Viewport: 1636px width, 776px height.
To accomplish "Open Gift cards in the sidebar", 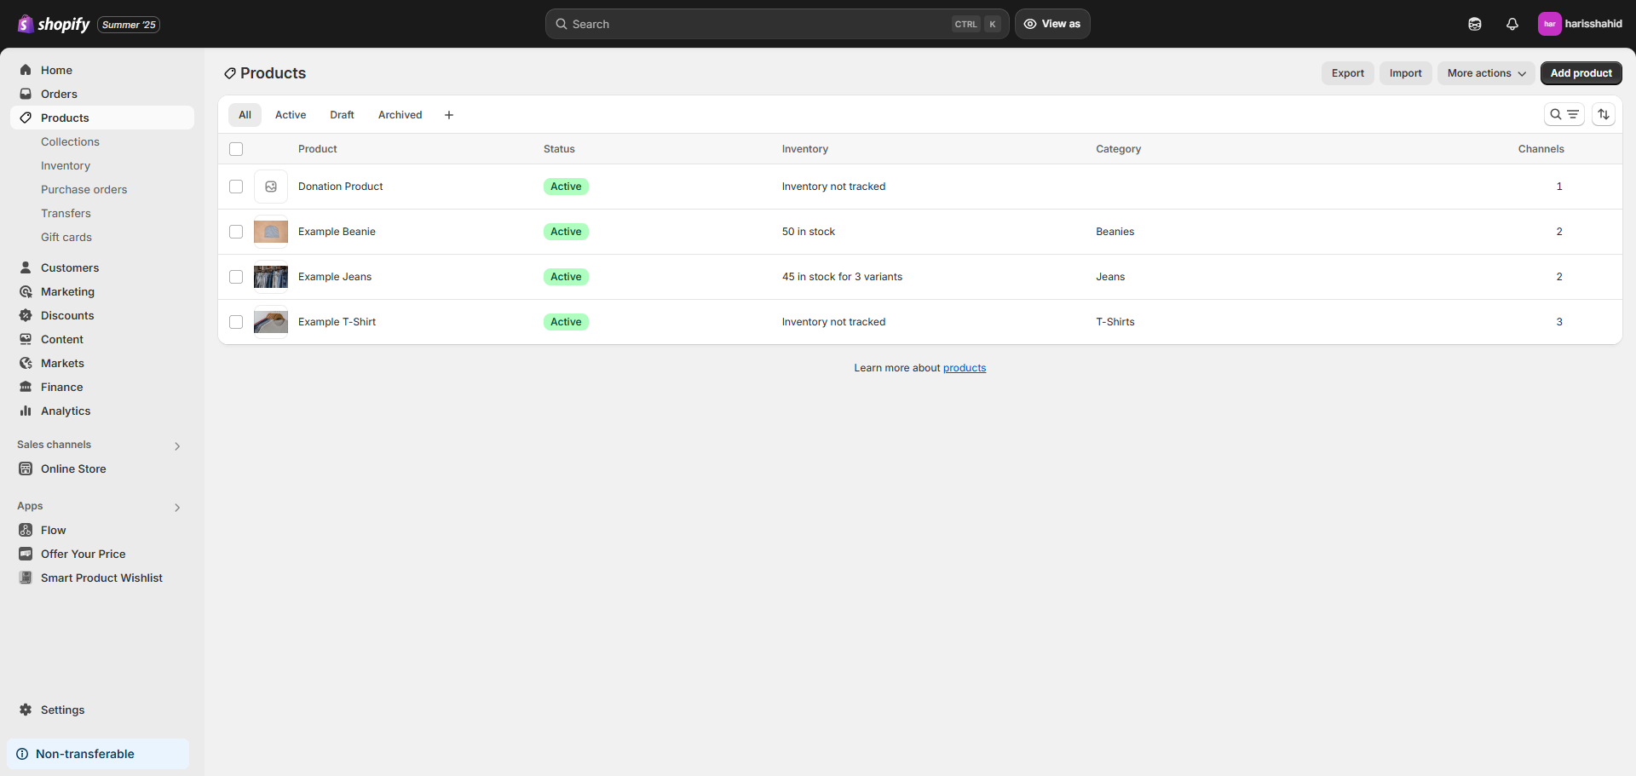I will (x=66, y=237).
